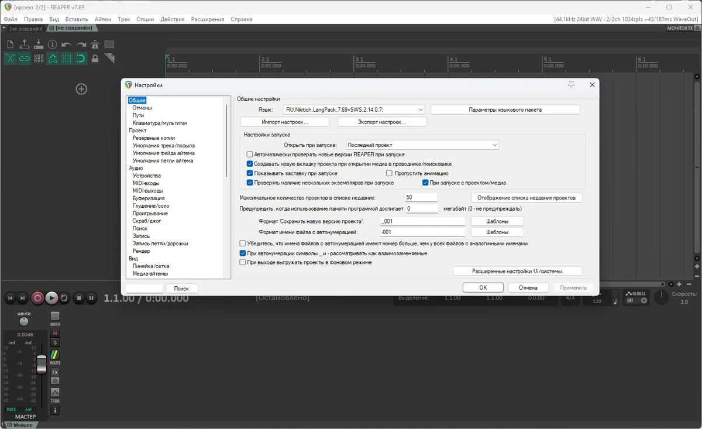
Task: Click the Отмена button
Action: 528,287
